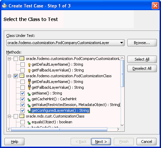Collapse the FodCompanyCustomizationLayer tree node
Image resolution: width=161 pixels, height=148 pixels.
(x=9, y=59)
